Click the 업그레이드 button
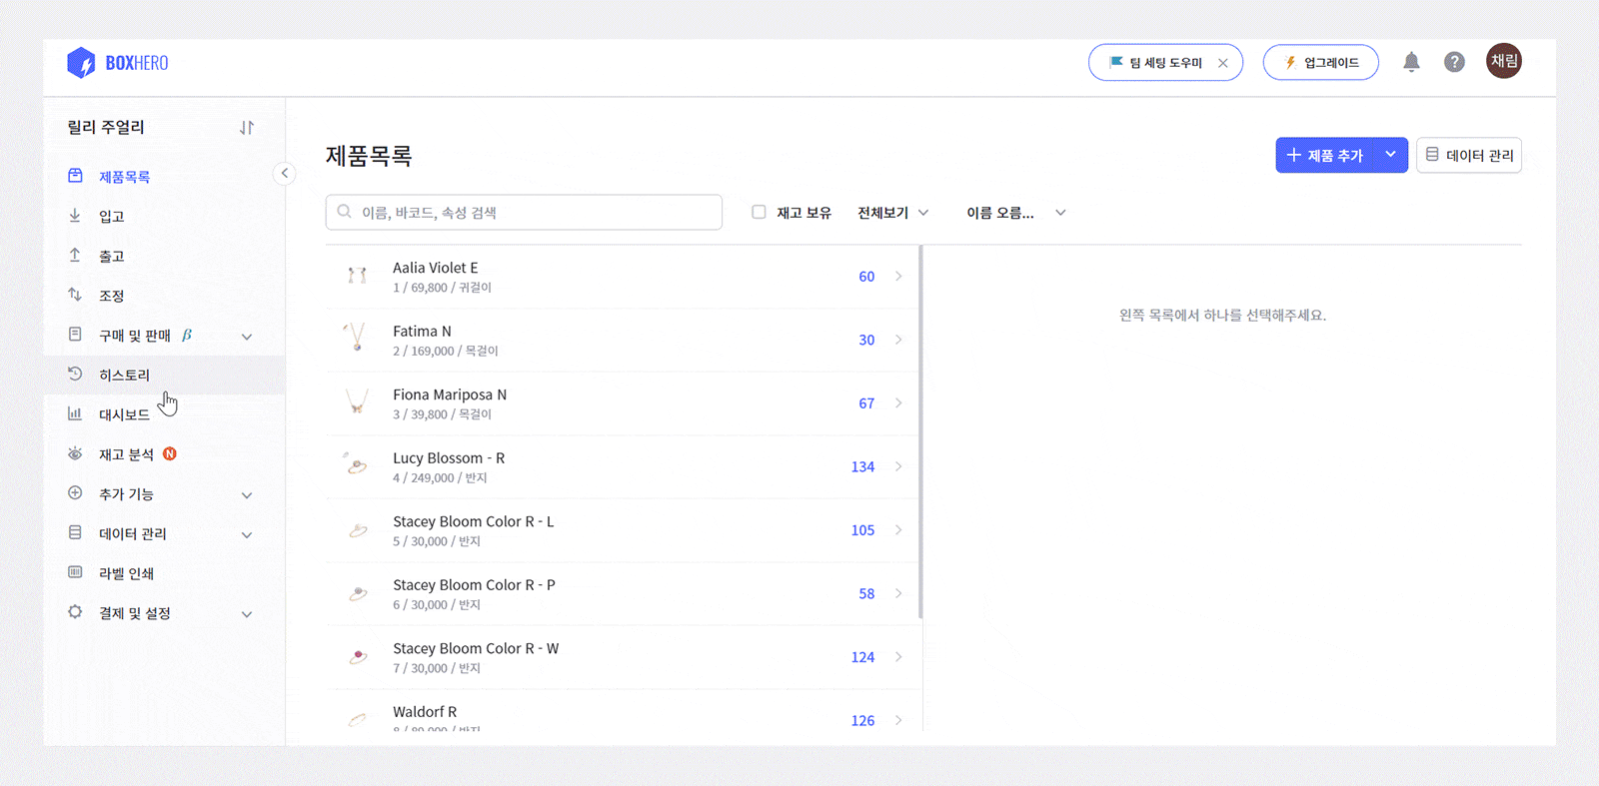This screenshot has height=786, width=1599. [x=1321, y=63]
